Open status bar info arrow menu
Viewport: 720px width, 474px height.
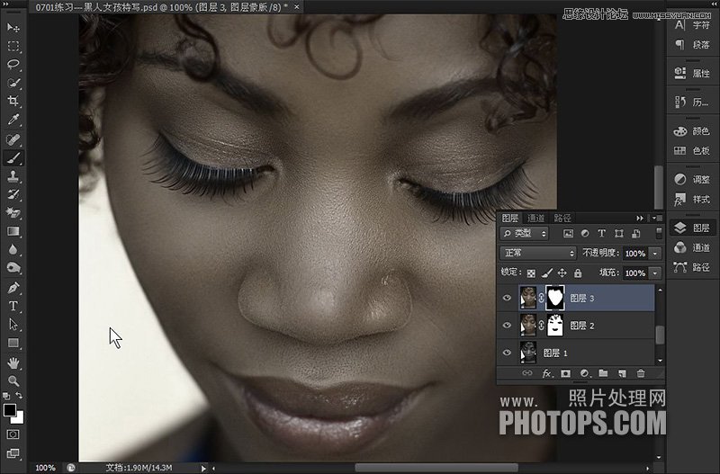click(x=203, y=468)
